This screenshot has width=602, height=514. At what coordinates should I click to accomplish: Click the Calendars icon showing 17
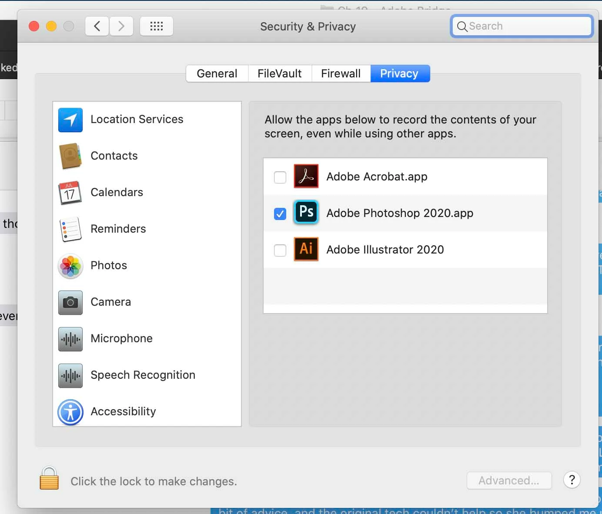70,193
